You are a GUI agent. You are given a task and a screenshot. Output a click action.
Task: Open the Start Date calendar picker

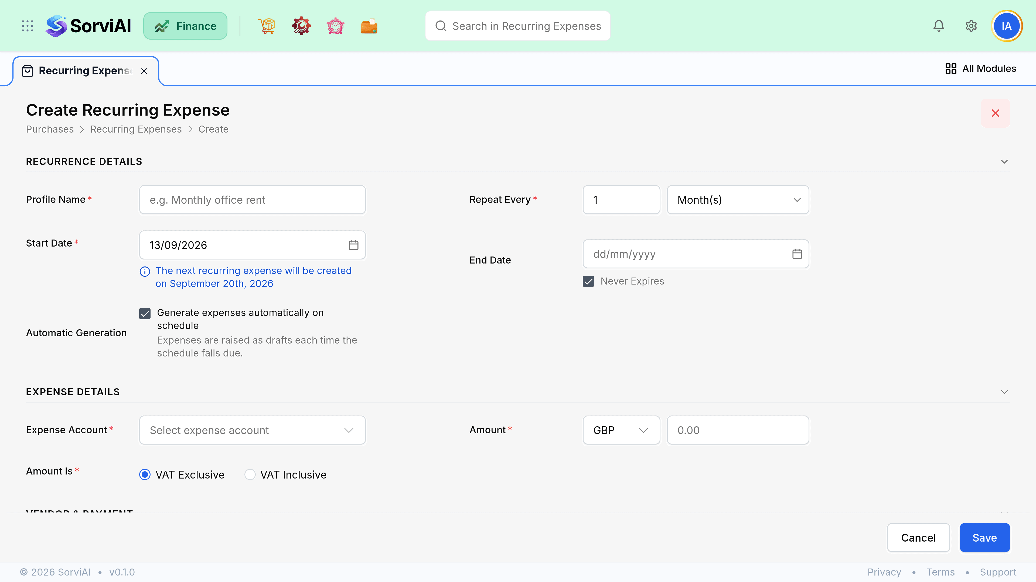(353, 245)
